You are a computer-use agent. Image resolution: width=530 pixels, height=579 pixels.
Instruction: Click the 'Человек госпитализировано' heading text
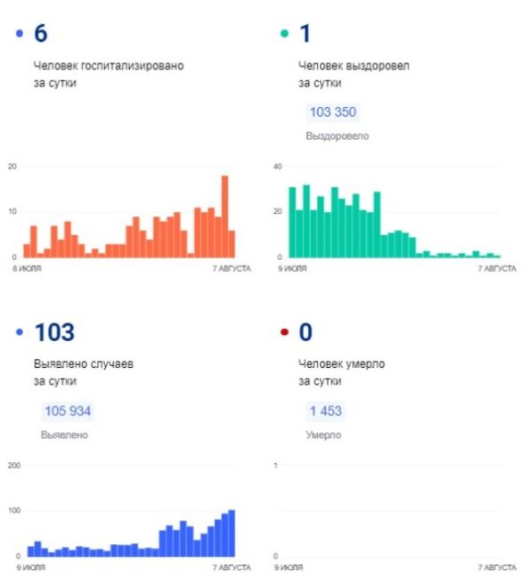coord(109,66)
